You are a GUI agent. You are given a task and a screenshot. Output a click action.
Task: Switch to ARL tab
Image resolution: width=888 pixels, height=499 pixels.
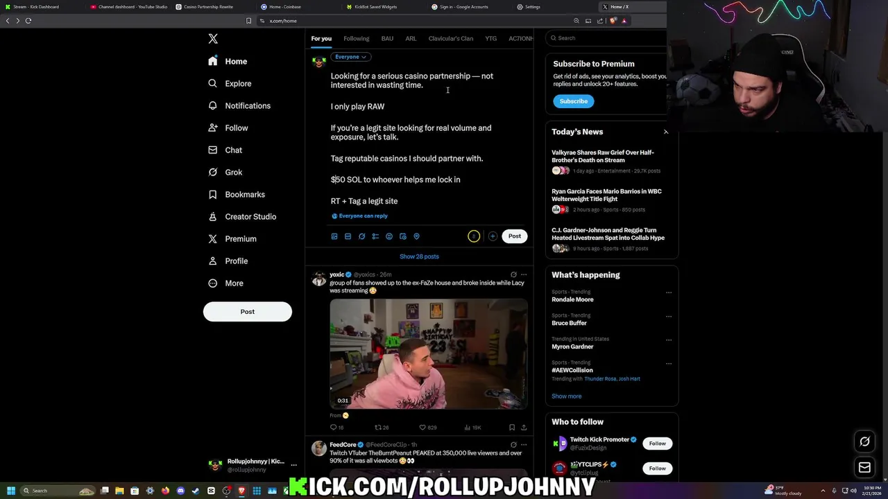[411, 39]
